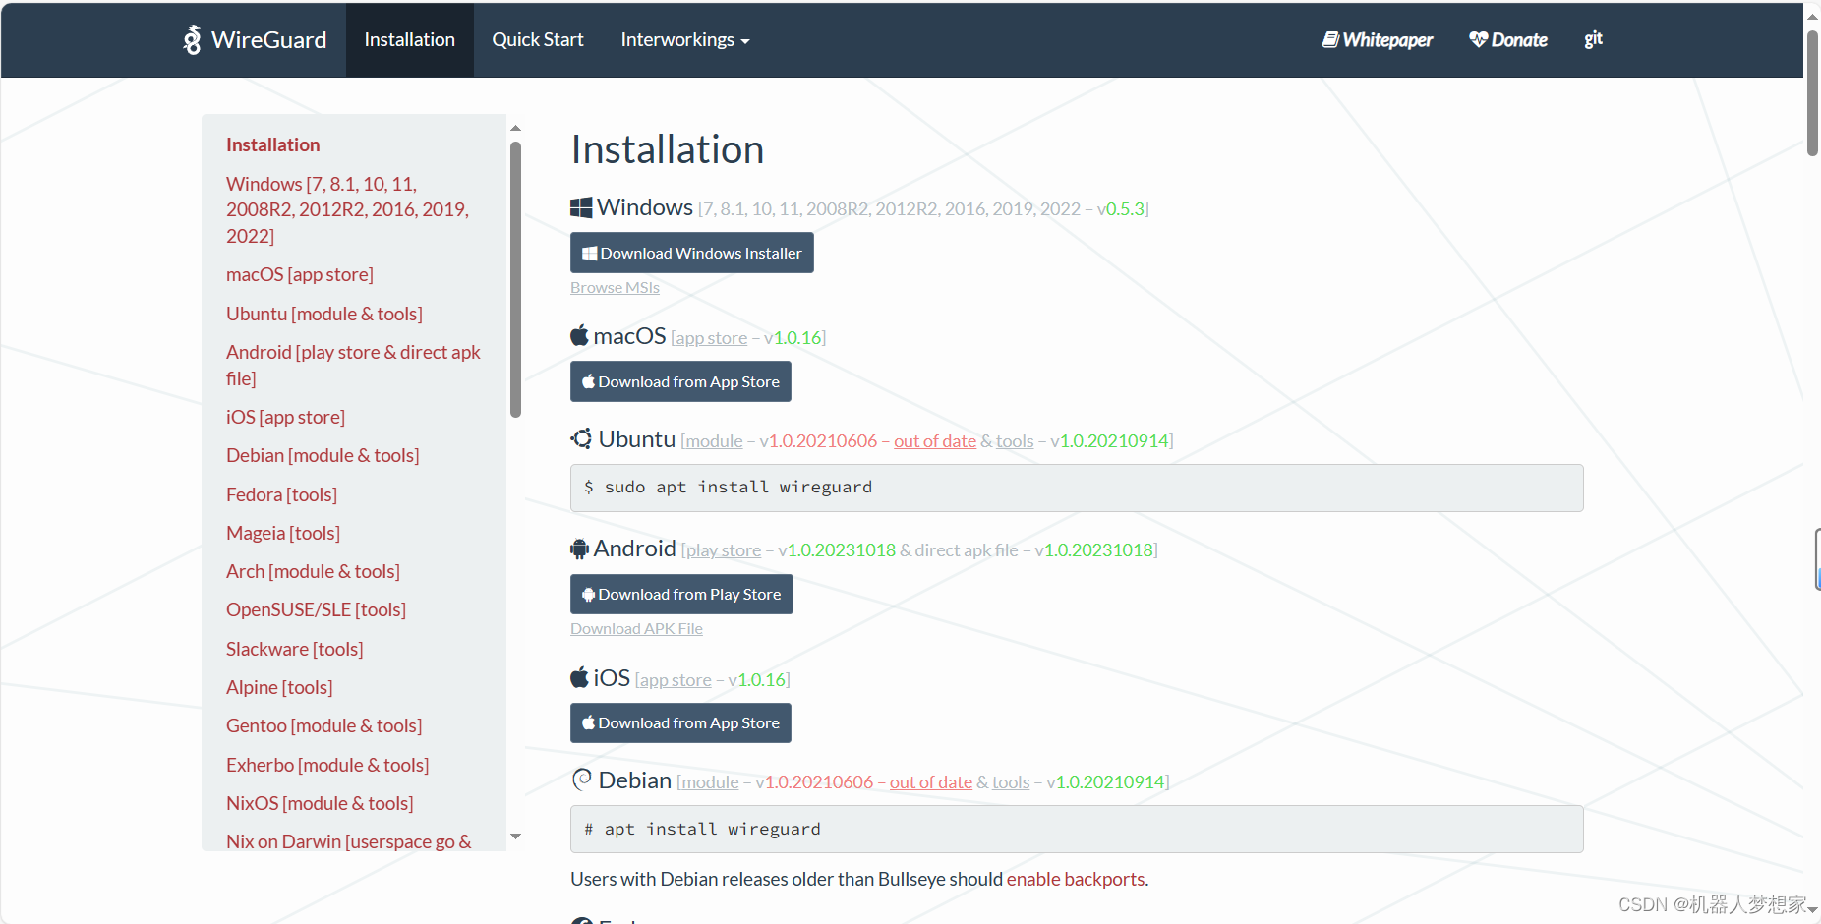The width and height of the screenshot is (1821, 924).
Task: Select Mageia [tools] in sidebar
Action: tap(283, 533)
